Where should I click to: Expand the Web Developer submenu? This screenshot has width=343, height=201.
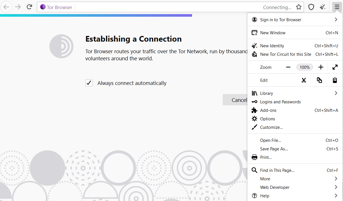[336, 187]
